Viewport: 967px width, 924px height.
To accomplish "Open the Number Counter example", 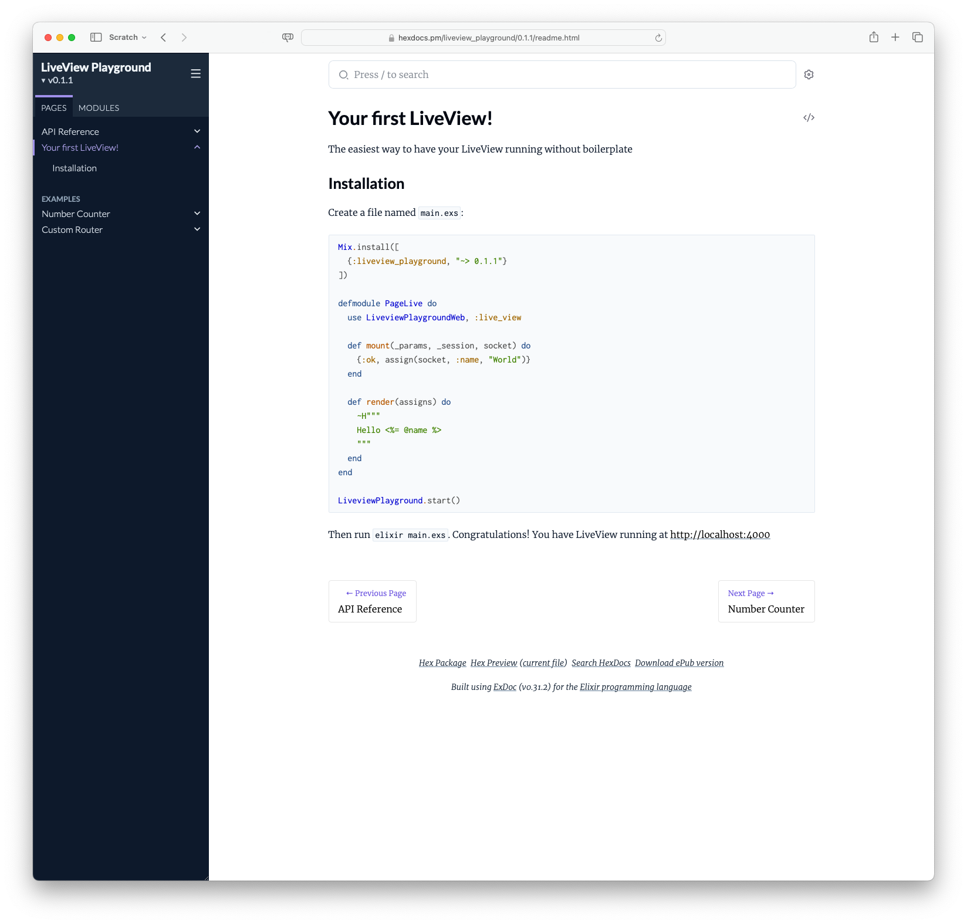I will (76, 214).
